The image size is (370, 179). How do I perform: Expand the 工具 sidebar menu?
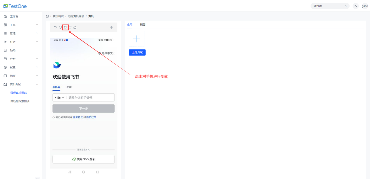click(20, 25)
